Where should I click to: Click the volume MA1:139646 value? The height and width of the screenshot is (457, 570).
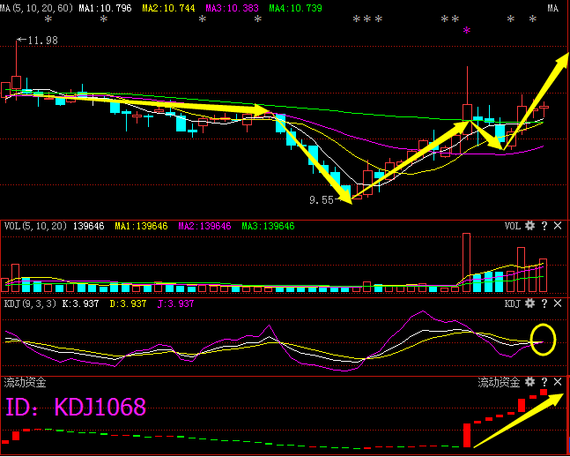[141, 226]
